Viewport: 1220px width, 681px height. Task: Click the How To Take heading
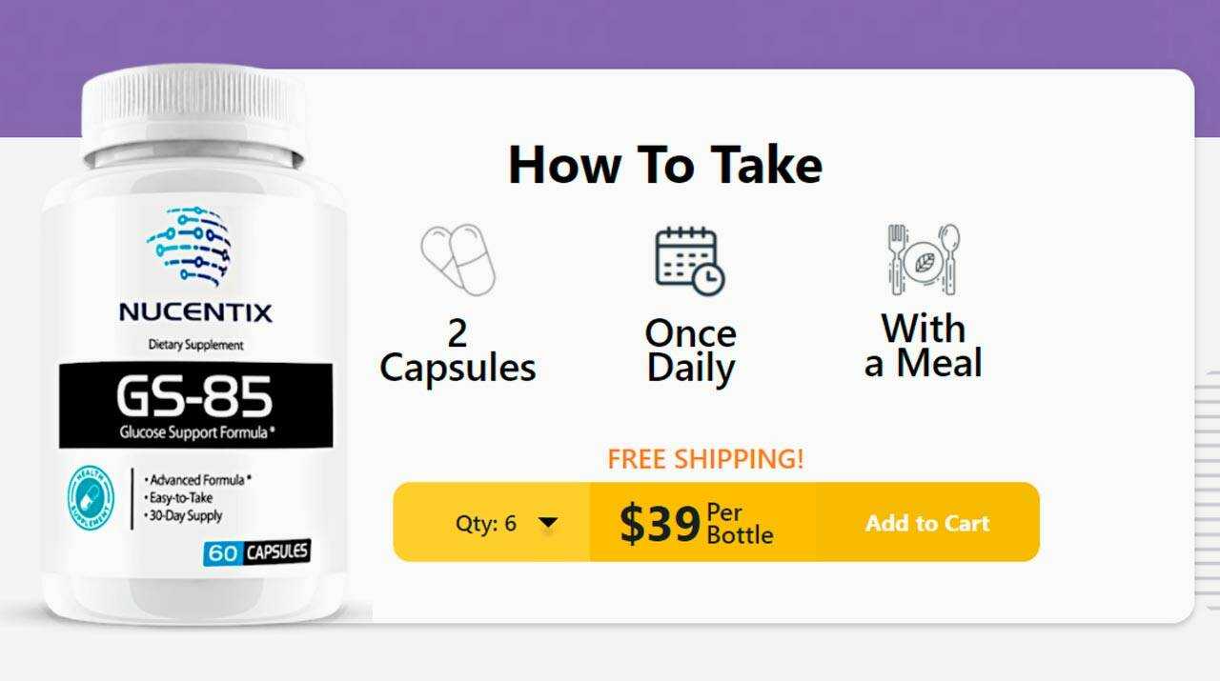[x=665, y=164]
